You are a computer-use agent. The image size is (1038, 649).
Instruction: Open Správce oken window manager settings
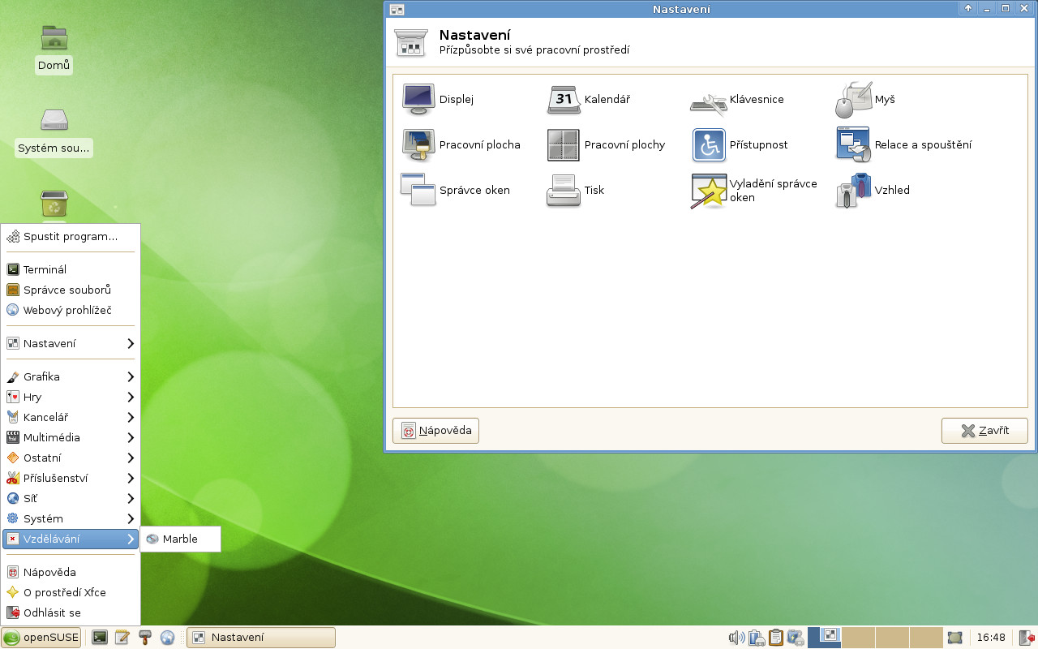tap(419, 191)
